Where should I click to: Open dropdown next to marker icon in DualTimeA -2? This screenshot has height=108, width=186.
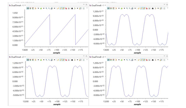(x=38, y=60)
